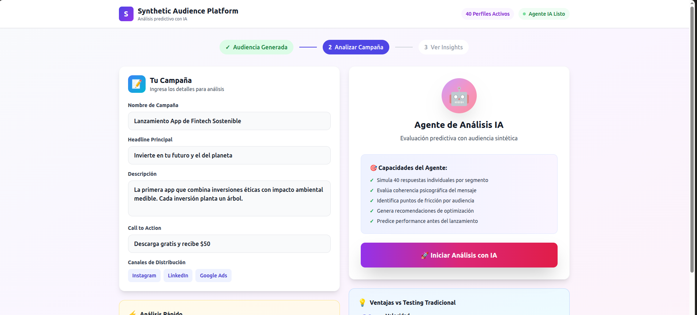Click the robot avatar icon

459,96
